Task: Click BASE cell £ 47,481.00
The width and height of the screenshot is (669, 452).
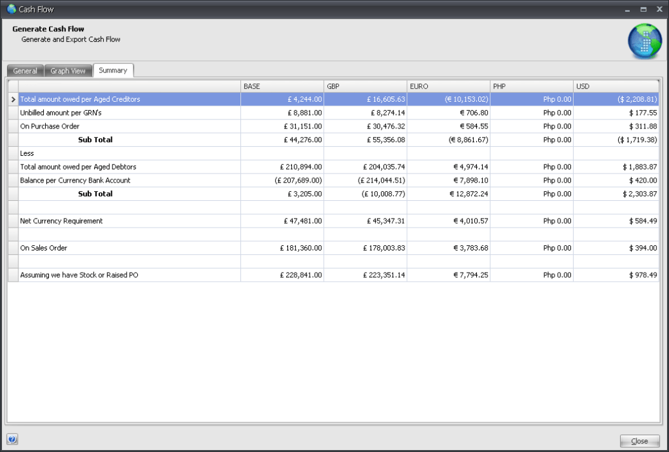Action: coord(282,221)
